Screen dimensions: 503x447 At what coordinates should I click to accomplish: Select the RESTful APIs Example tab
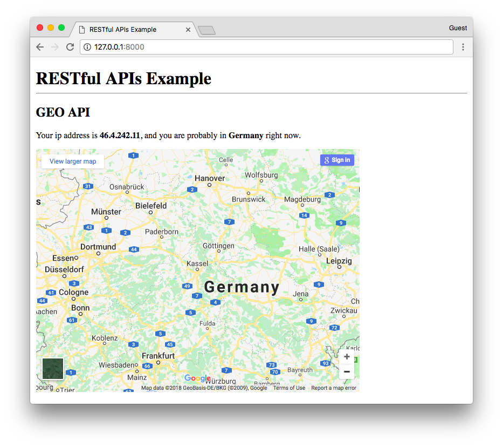pos(135,30)
